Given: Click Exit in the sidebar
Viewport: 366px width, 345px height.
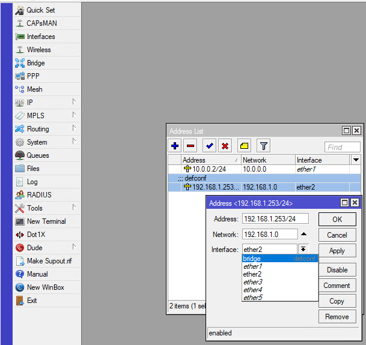Looking at the screenshot, I should [x=47, y=301].
